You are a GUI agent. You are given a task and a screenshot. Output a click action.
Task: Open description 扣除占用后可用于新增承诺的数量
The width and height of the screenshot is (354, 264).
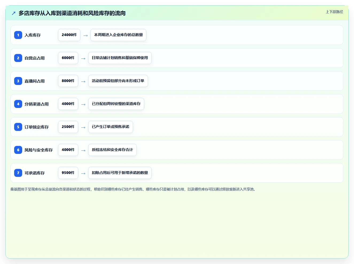click(120, 173)
